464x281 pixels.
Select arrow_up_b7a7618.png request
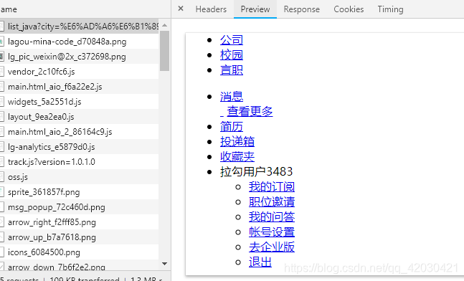coord(80,237)
